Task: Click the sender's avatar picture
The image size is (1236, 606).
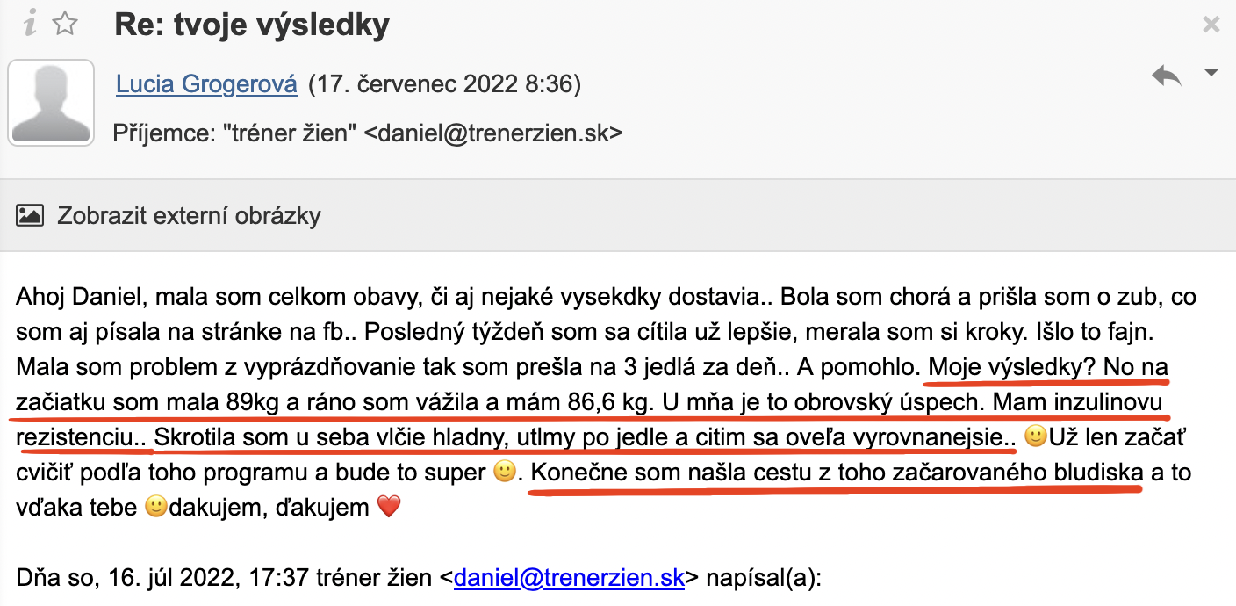Action: 51,103
